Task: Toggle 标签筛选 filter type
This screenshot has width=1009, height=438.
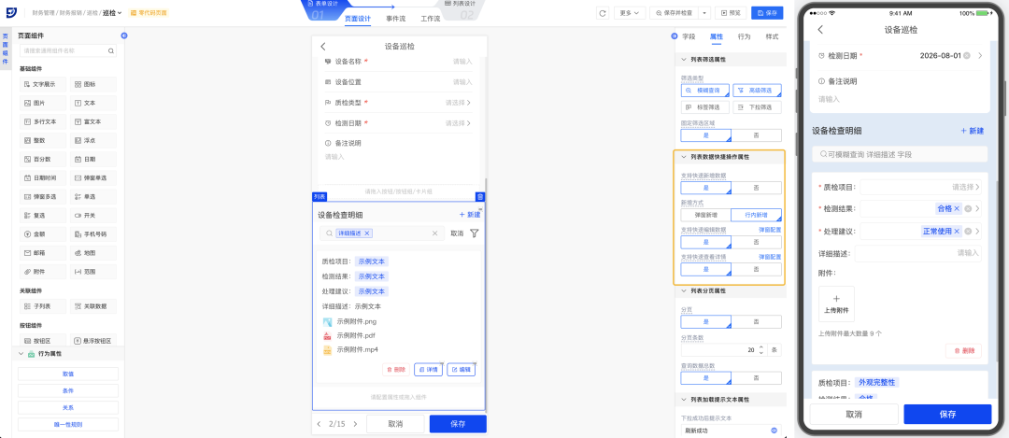Action: click(706, 107)
